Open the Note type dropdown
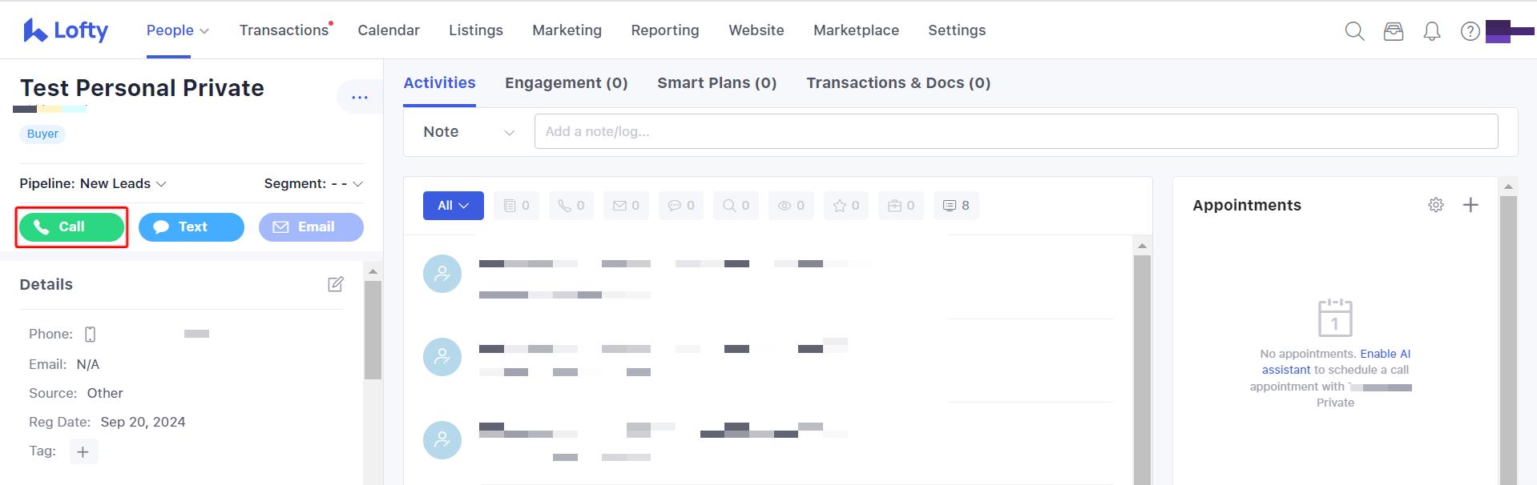1537x485 pixels. coord(469,132)
